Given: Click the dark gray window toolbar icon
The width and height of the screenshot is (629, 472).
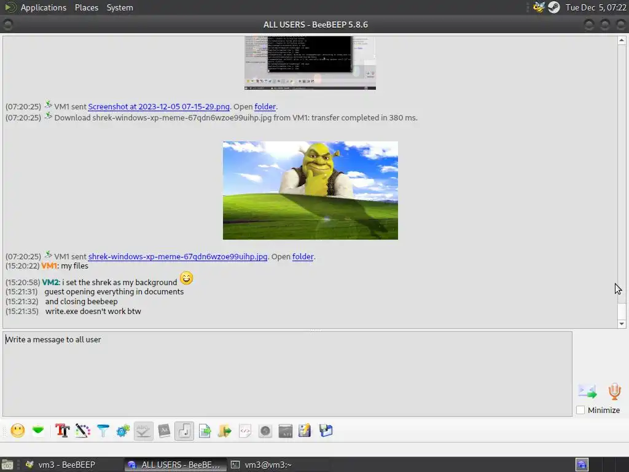Looking at the screenshot, I should click(285, 431).
